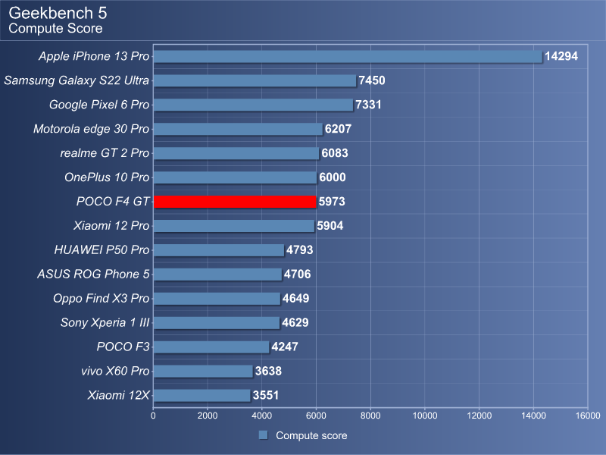Click the "POCO F3" label
This screenshot has width=606, height=455.
coord(123,347)
